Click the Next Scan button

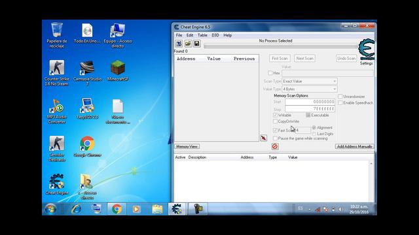304,58
